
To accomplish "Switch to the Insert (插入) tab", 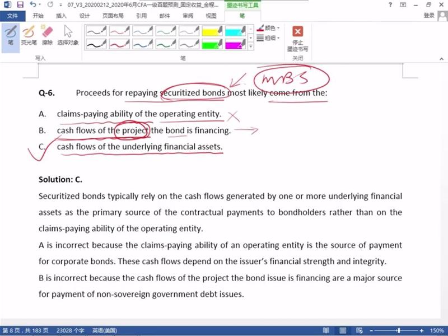I will 61,16.
